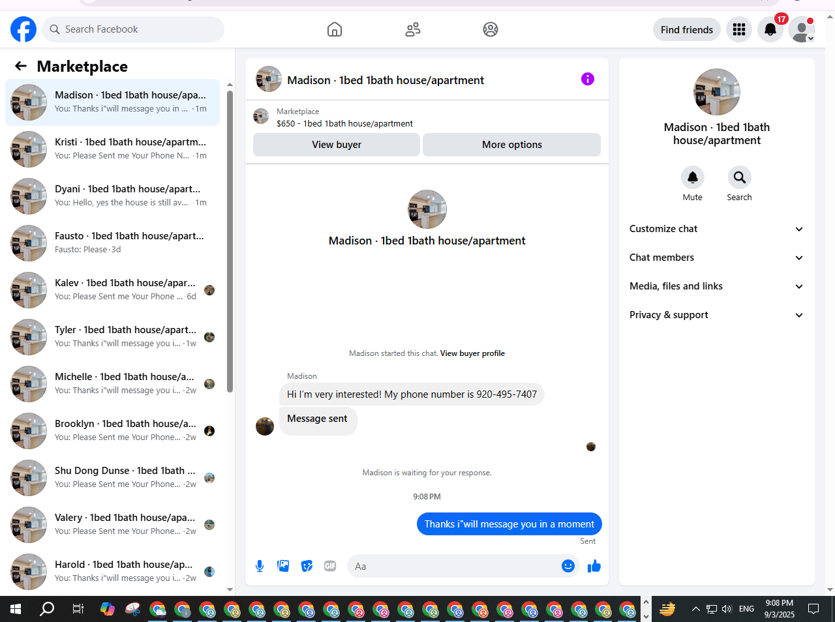Viewport: 835px width, 622px height.
Task: Expand Media, files and links section
Action: 717,286
